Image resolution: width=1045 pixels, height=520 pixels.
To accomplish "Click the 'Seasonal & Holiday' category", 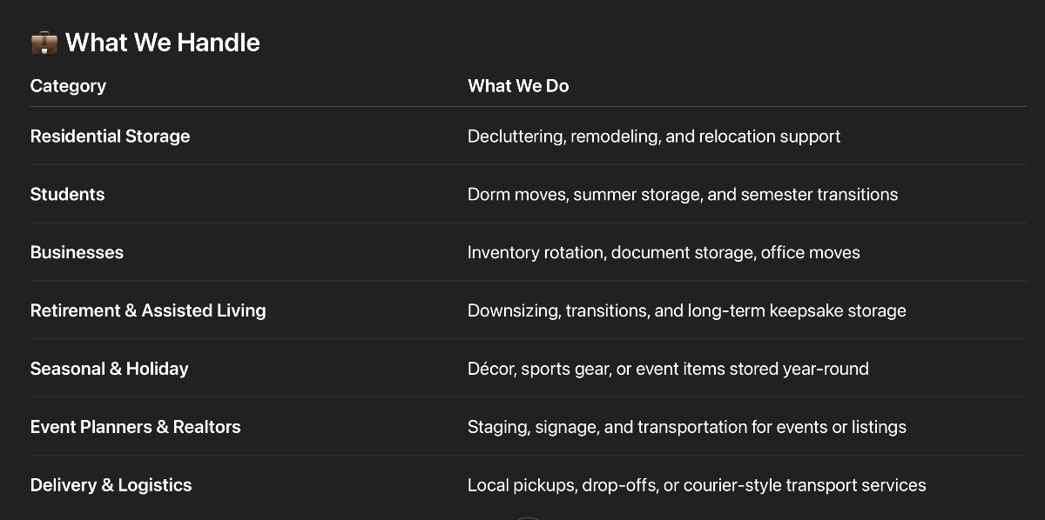I will 109,369.
